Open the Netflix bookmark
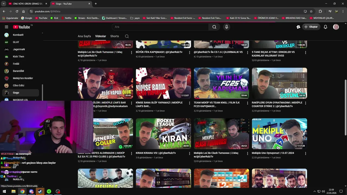This screenshot has width=347, height=195. pos(66,18)
